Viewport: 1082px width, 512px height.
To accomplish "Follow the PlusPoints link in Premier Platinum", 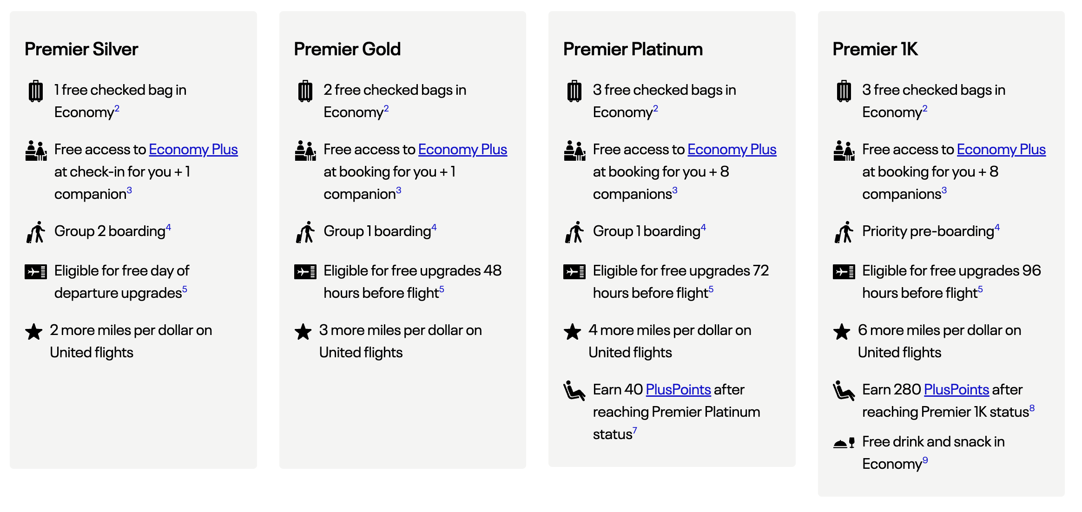I will click(x=678, y=389).
